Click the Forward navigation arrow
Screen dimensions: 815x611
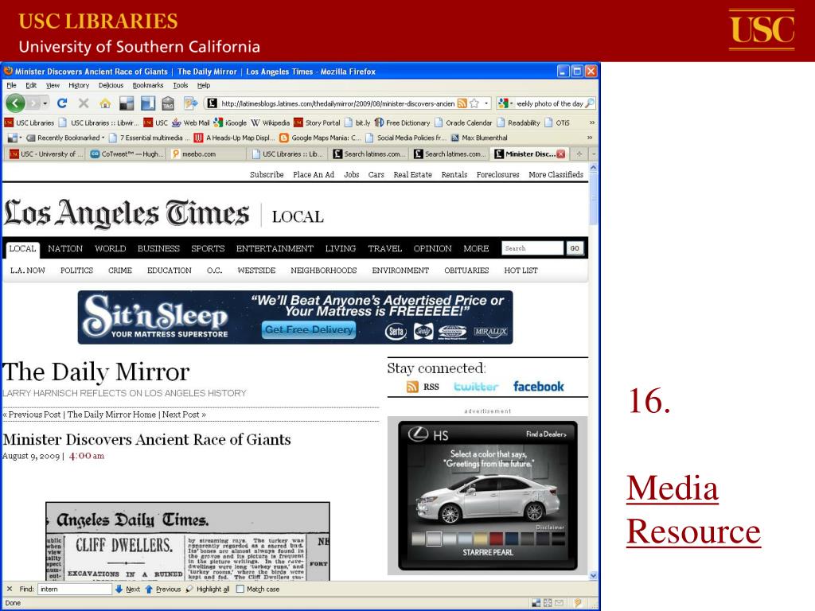[x=34, y=103]
